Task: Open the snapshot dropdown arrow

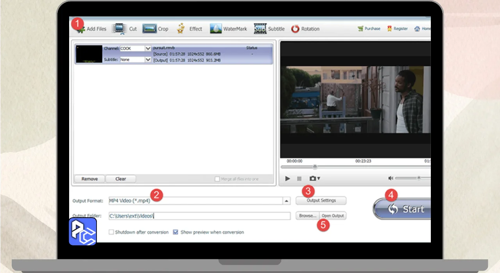Action: pyautogui.click(x=319, y=179)
